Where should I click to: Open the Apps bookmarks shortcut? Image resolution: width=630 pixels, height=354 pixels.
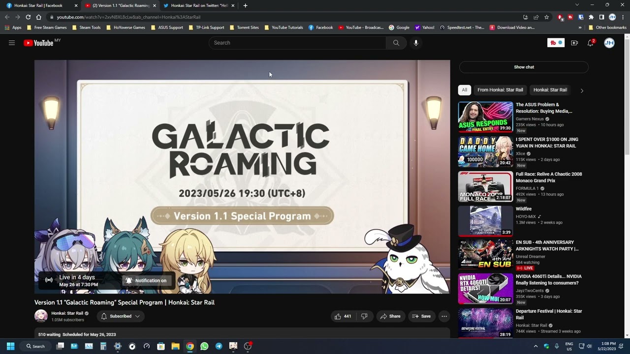pos(13,28)
